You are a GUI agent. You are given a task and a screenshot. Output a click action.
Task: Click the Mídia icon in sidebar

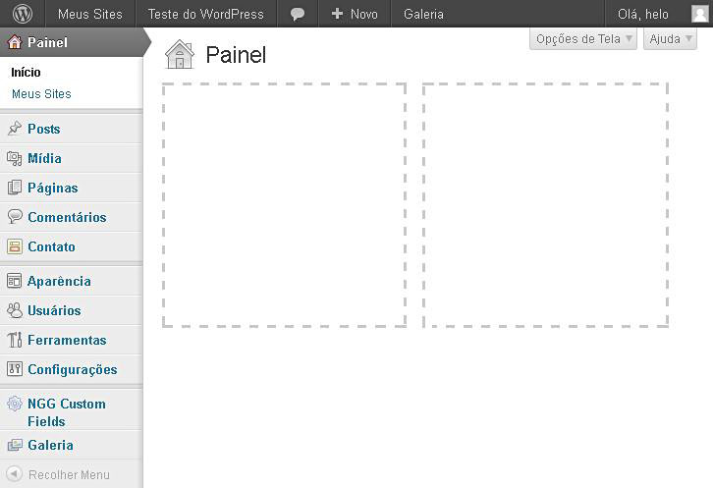coord(15,158)
